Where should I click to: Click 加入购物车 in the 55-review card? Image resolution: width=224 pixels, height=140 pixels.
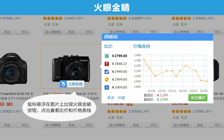click(182, 125)
